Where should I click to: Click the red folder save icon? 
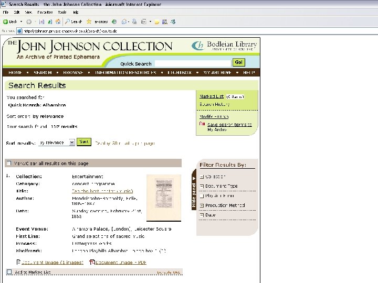tap(202, 124)
